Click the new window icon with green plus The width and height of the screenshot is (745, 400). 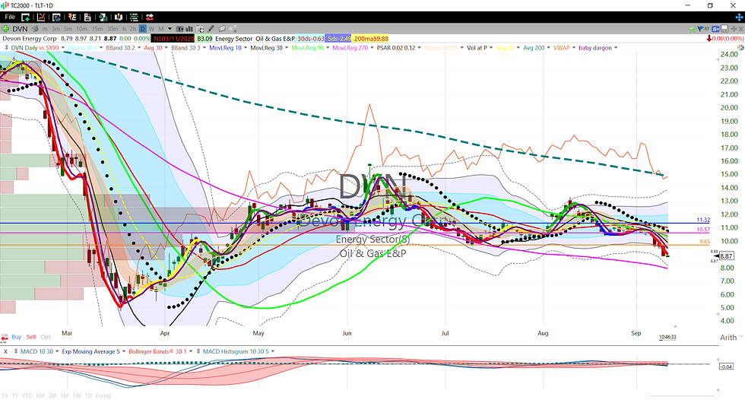[25, 17]
